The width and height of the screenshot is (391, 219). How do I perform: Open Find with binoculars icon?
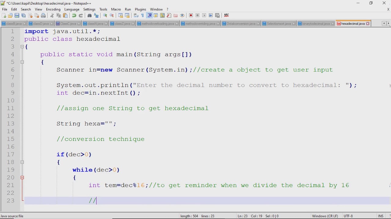[x=90, y=16]
